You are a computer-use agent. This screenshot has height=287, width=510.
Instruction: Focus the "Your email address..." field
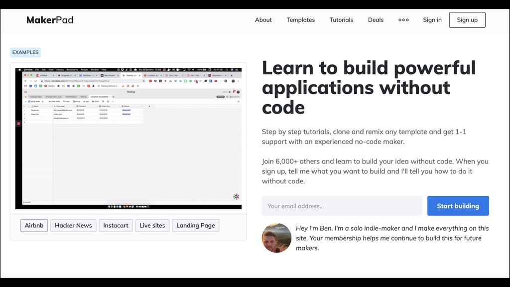(342, 206)
